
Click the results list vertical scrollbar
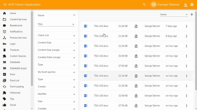[196, 51]
